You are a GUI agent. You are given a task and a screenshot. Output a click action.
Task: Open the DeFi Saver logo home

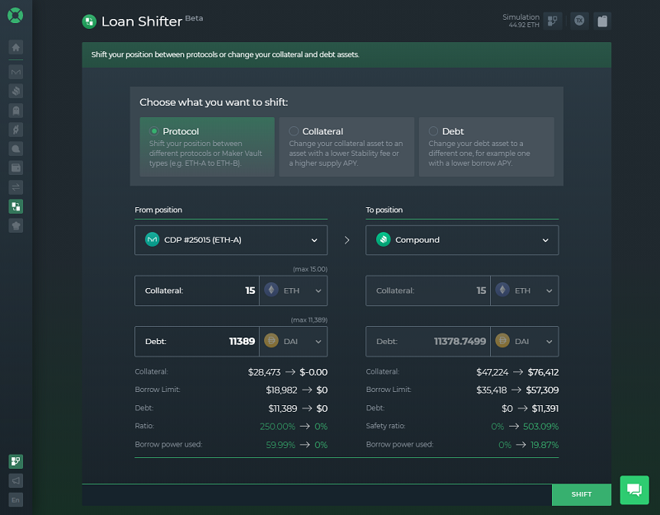coord(15,16)
